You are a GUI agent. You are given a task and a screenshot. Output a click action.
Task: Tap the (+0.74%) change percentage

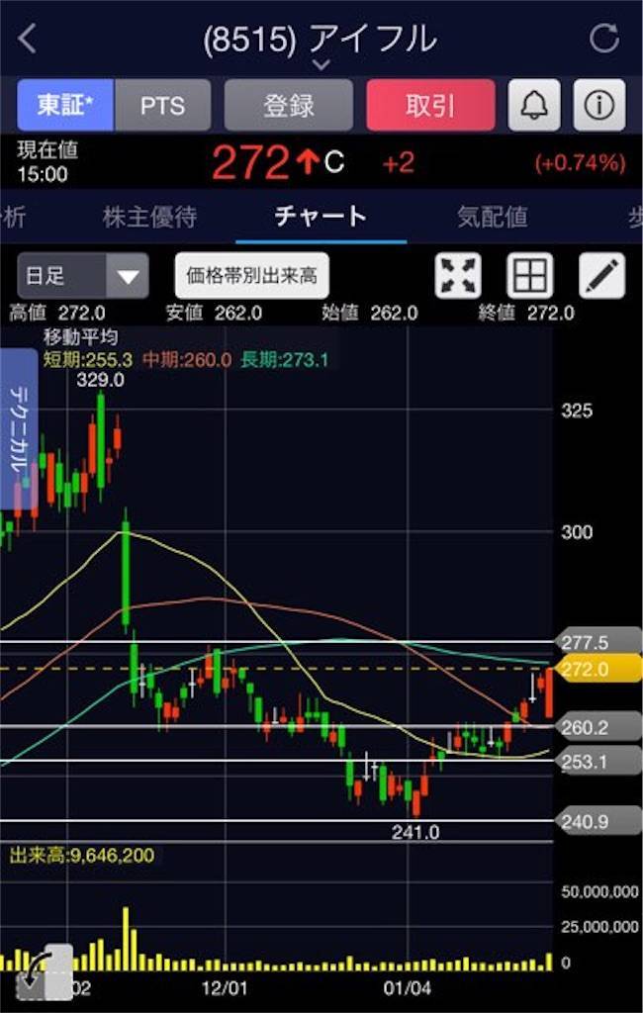point(580,163)
